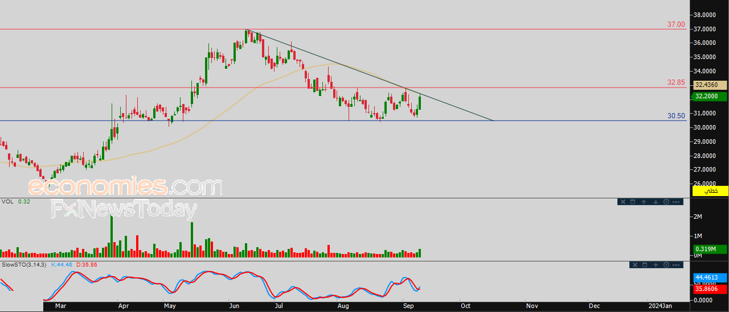This screenshot has width=729, height=312.
Task: Click the 32.4360 moving average tag
Action: 710,85
